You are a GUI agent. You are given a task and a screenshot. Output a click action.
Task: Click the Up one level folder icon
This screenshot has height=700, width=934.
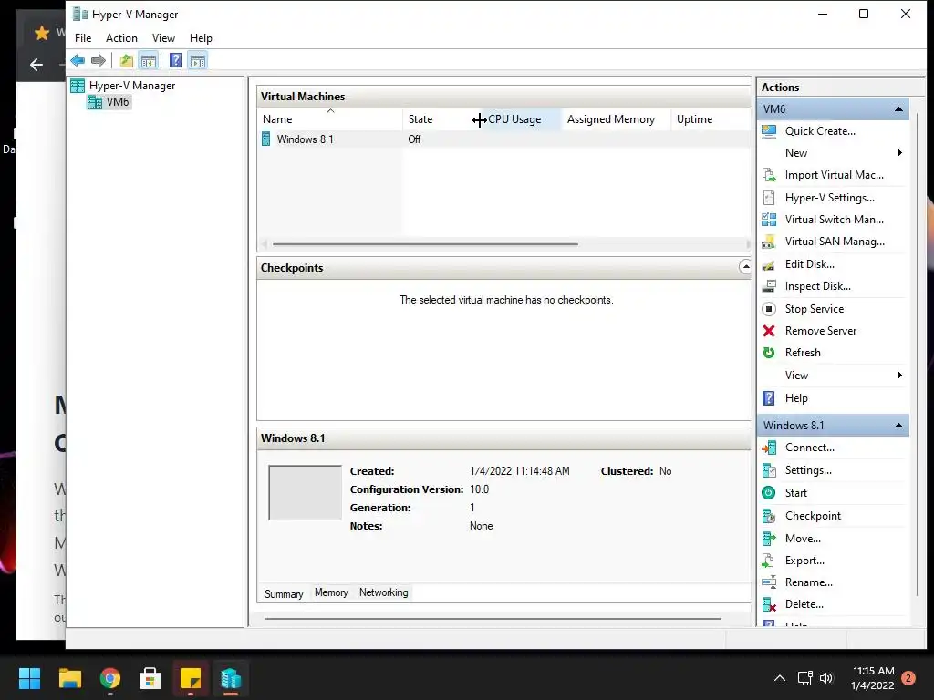126,60
